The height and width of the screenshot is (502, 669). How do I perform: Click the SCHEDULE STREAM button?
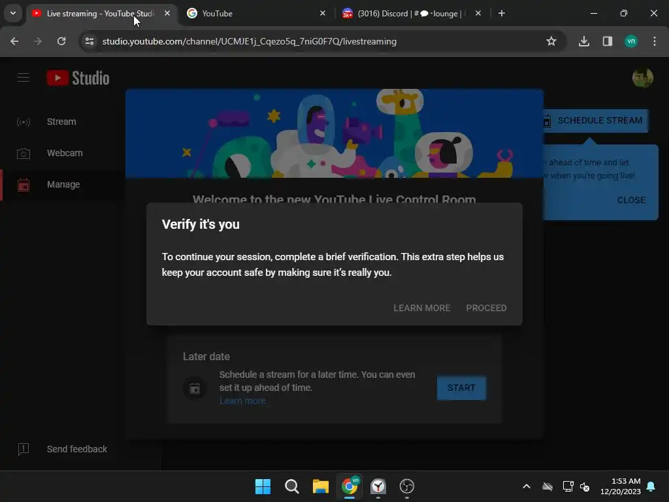tap(595, 121)
